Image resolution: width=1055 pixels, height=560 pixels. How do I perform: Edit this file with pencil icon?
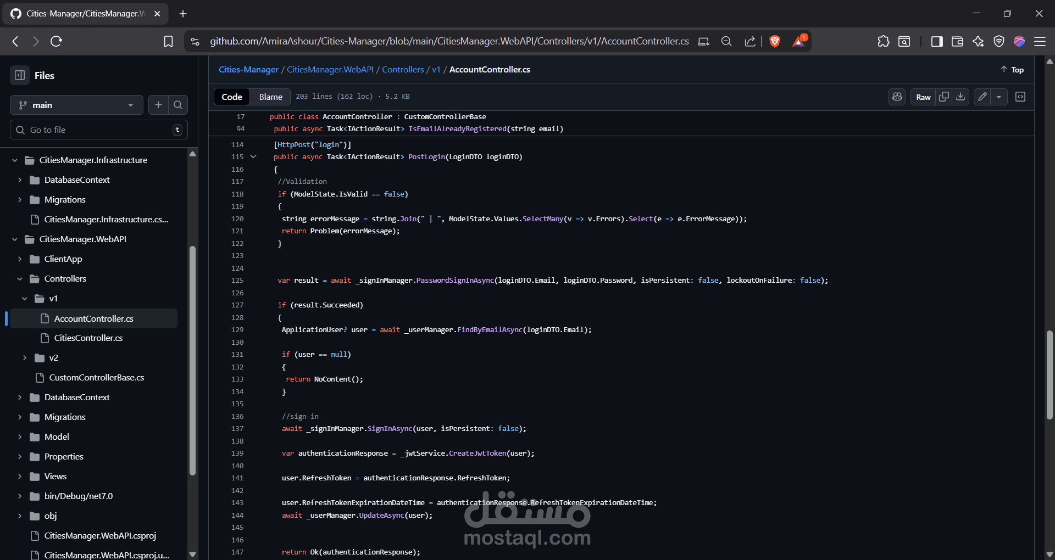[982, 97]
